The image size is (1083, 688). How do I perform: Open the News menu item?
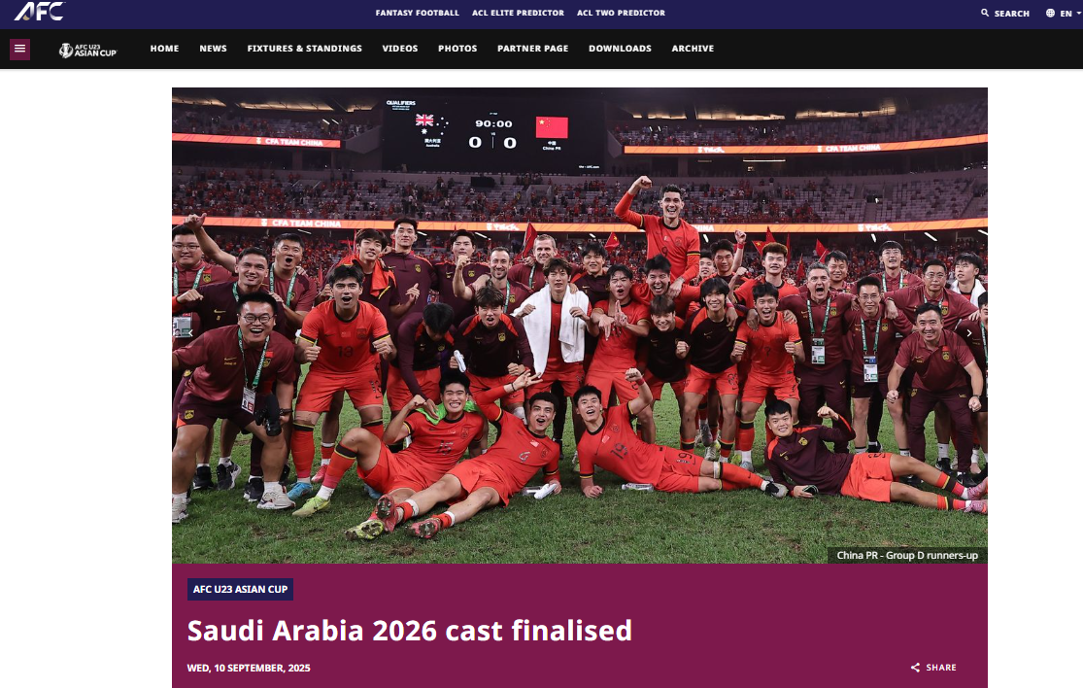213,49
